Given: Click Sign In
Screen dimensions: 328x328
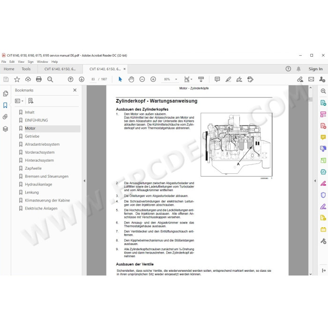Looking at the screenshot, I should [315, 69].
